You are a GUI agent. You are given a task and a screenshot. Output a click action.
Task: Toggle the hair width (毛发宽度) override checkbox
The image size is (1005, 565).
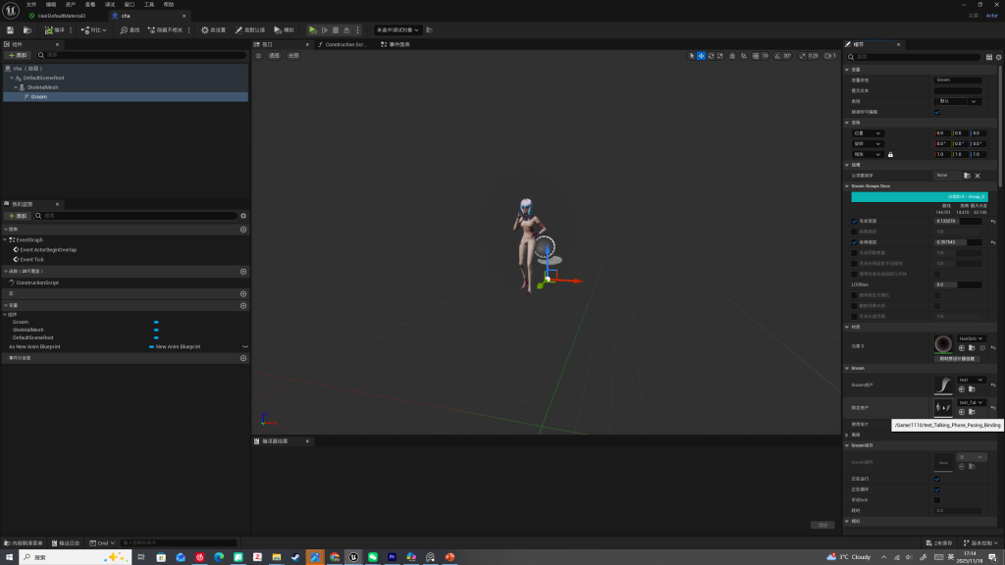pyautogui.click(x=855, y=222)
